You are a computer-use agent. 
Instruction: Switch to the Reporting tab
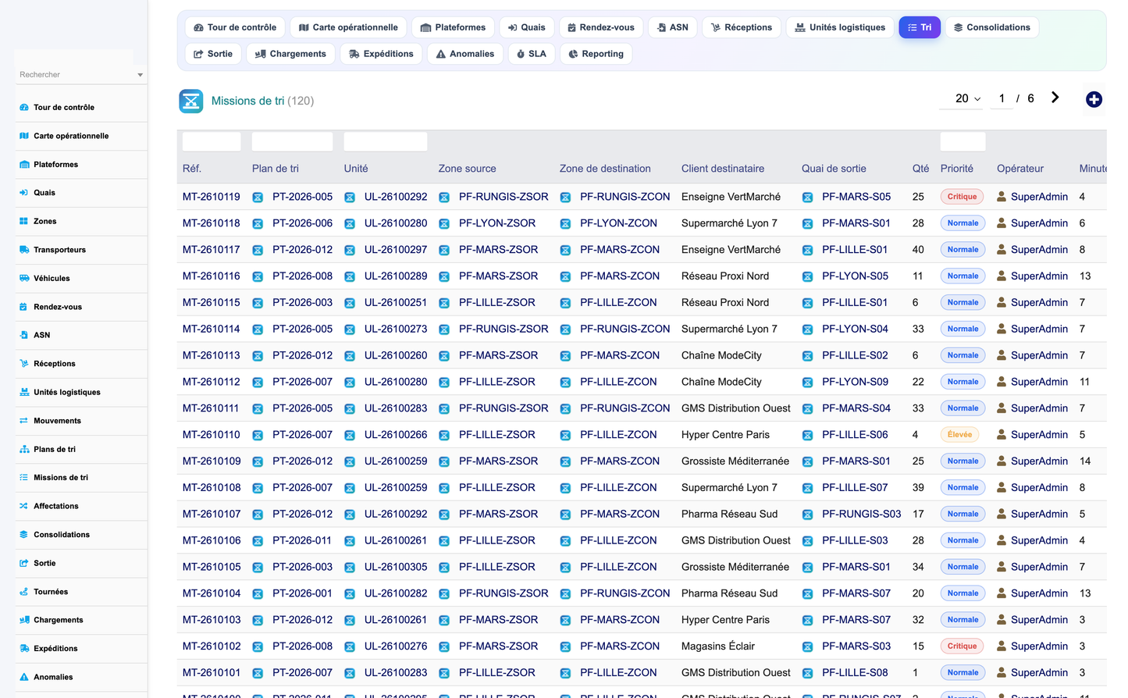(x=596, y=54)
